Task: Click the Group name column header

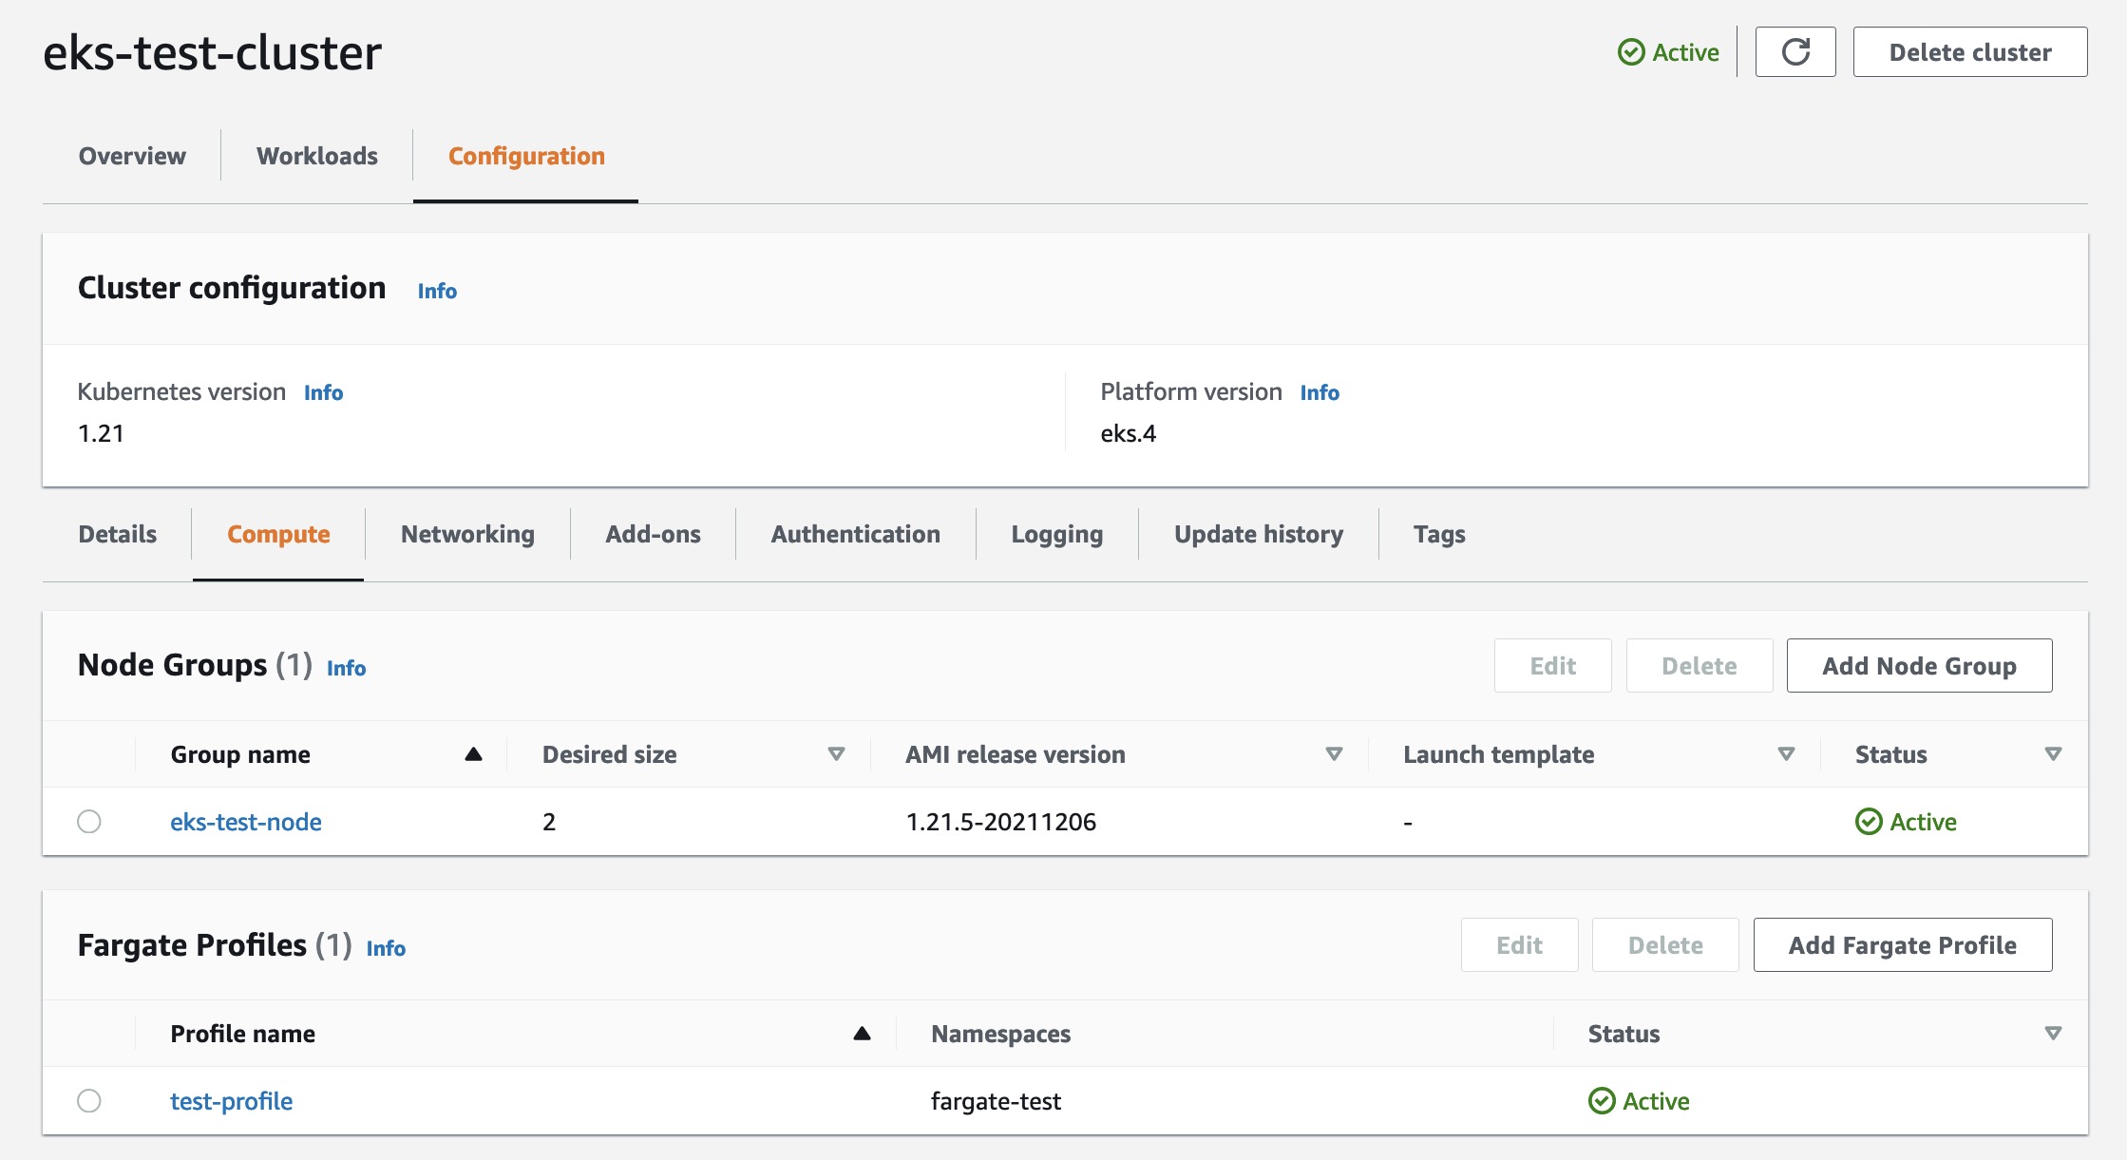Action: tap(240, 754)
